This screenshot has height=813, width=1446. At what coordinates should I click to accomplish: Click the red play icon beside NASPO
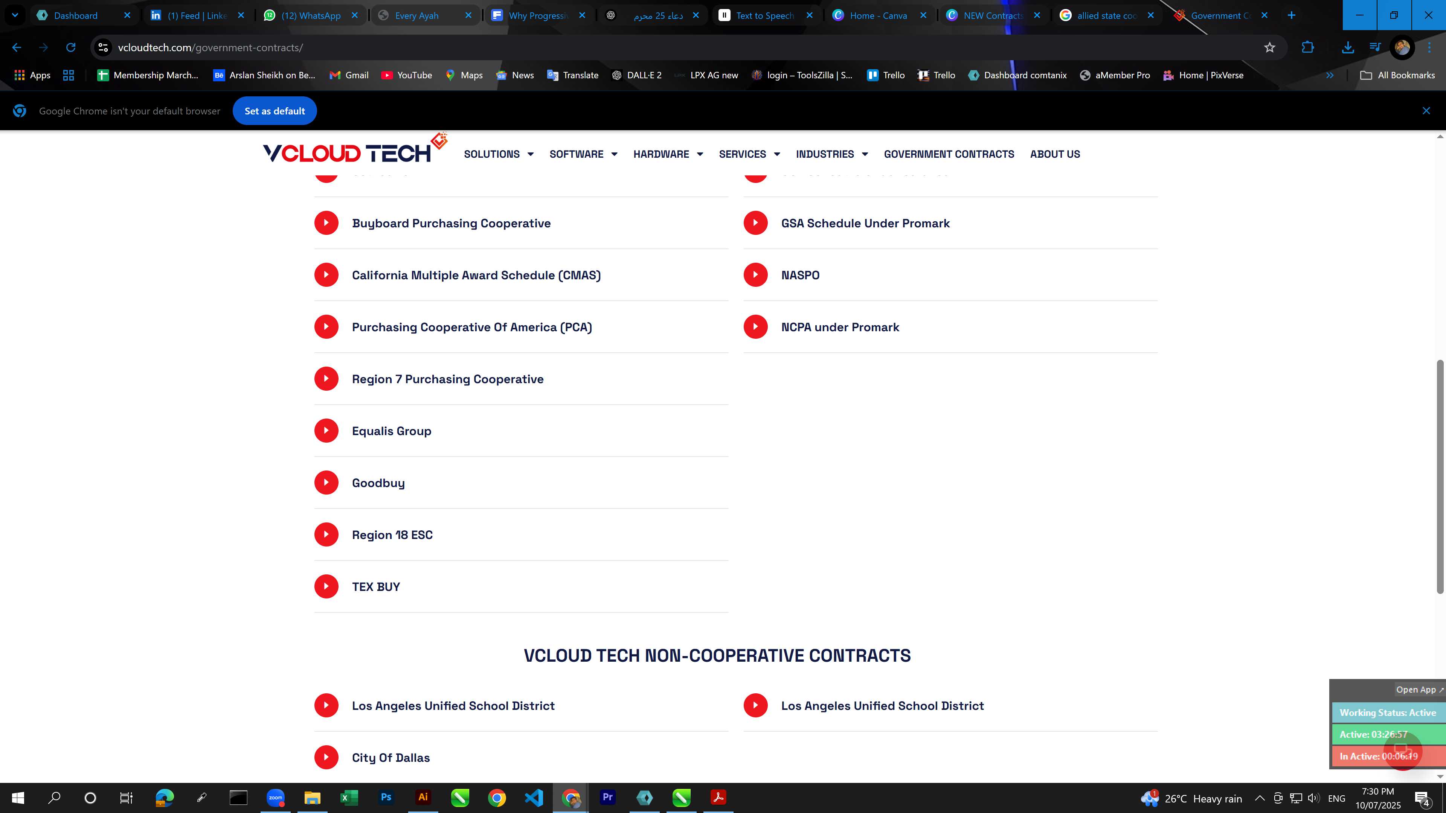755,275
